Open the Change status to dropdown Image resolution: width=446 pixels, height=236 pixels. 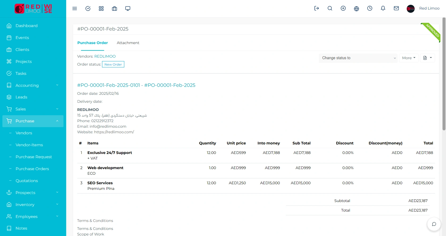click(x=358, y=58)
